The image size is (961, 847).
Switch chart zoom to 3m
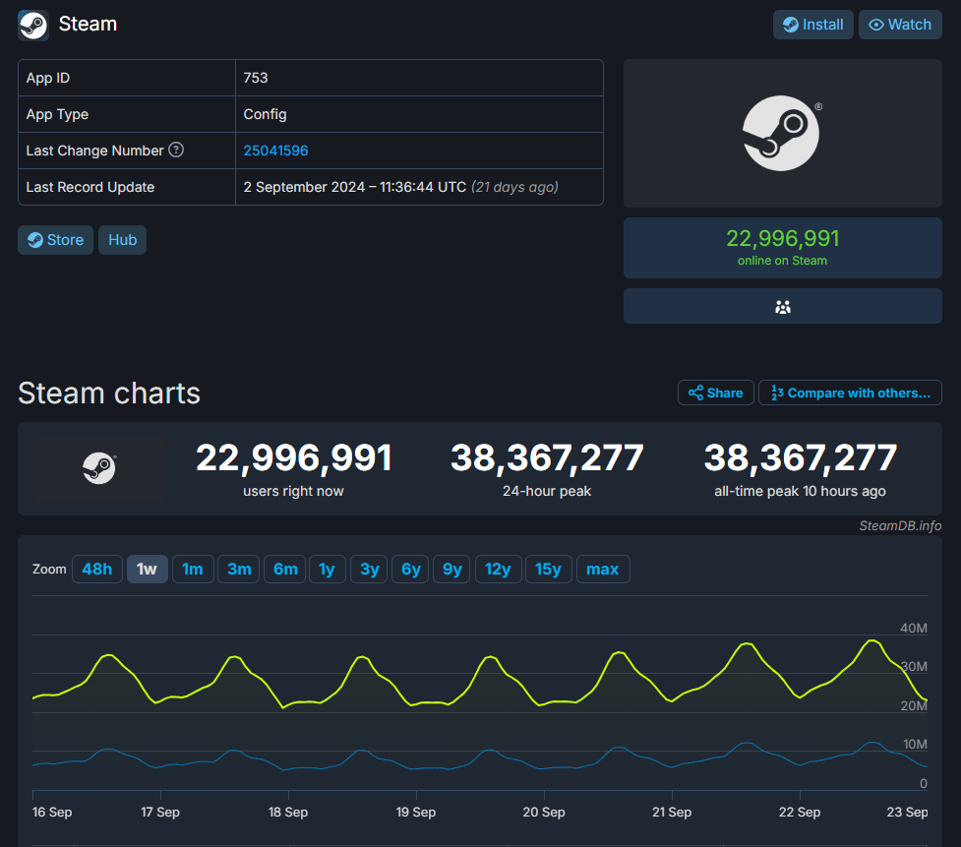(x=239, y=569)
